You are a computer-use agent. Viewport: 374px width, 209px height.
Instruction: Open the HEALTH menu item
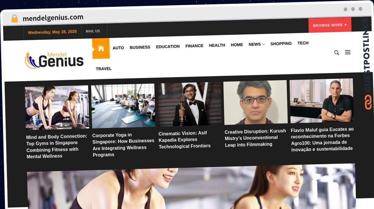217,45
